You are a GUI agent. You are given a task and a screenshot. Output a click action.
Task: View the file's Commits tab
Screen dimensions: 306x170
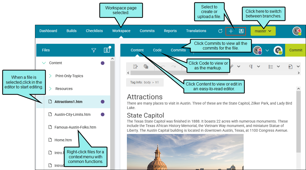pos(178,50)
